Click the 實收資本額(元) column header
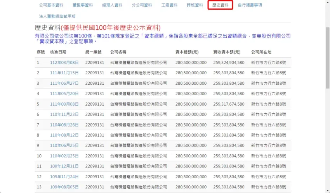This screenshot has height=193, width=330. tap(227, 52)
